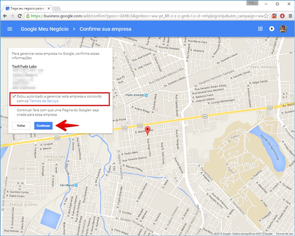Image resolution: width=295 pixels, height=236 pixels.
Task: Click the blue Continuar button
Action: tap(43, 126)
